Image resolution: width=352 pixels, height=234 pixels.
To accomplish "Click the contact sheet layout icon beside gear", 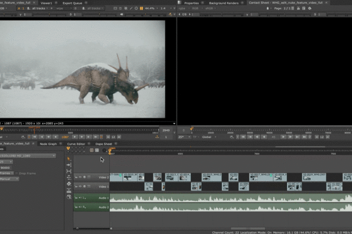I will coord(304,8).
